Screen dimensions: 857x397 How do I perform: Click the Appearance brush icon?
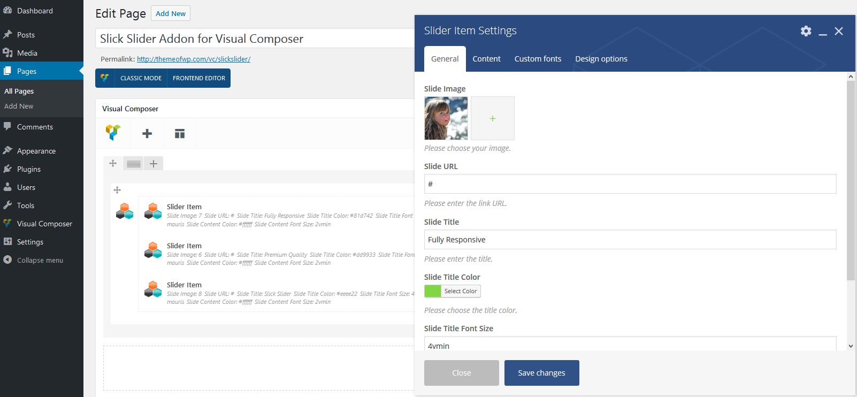[x=7, y=151]
